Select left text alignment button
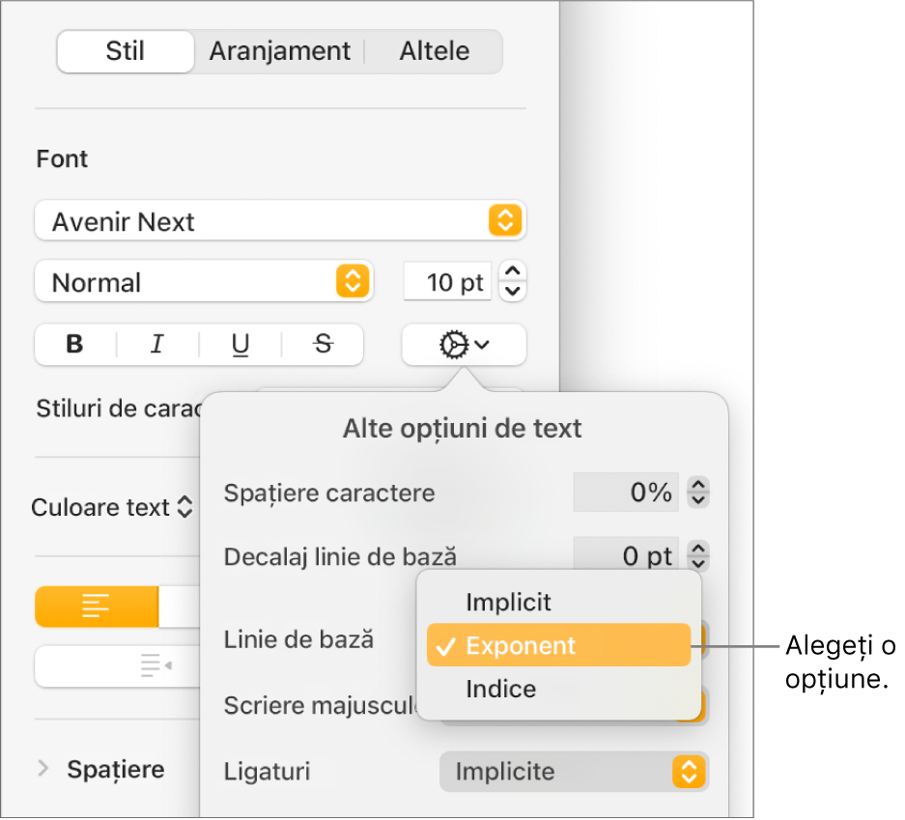This screenshot has height=820, width=905. [97, 607]
